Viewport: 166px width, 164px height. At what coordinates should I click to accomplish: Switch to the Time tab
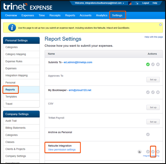pos(42,15)
